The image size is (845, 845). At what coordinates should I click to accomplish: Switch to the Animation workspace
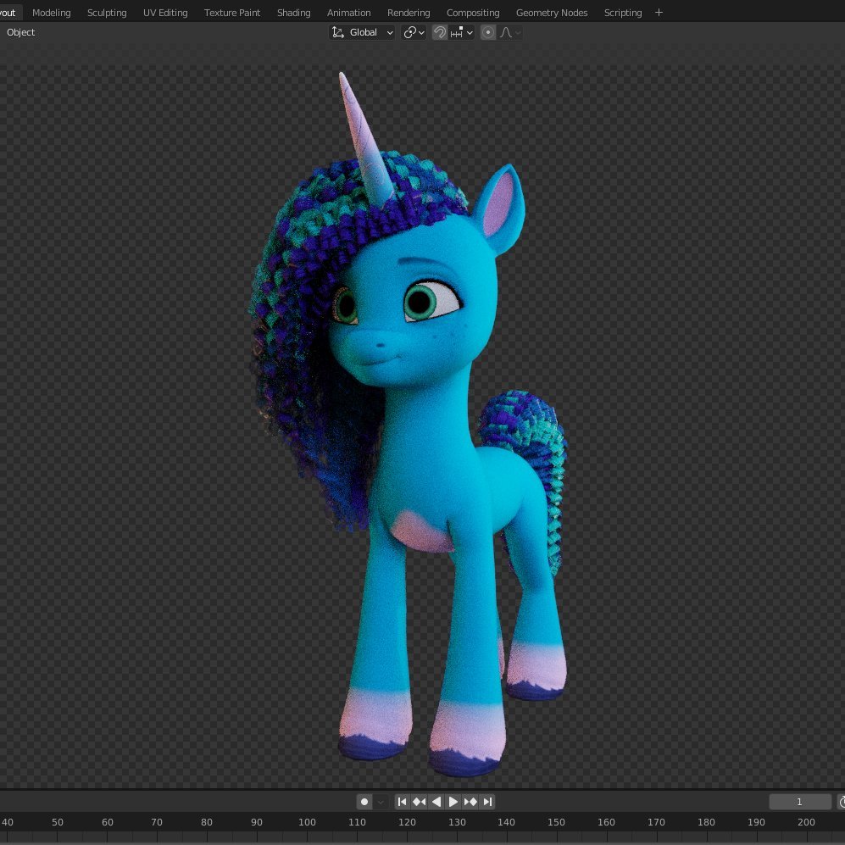pos(348,13)
